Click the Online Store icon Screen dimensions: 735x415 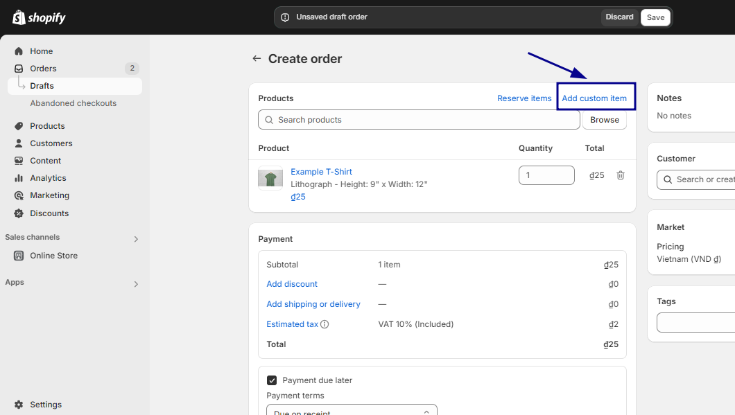tap(19, 256)
